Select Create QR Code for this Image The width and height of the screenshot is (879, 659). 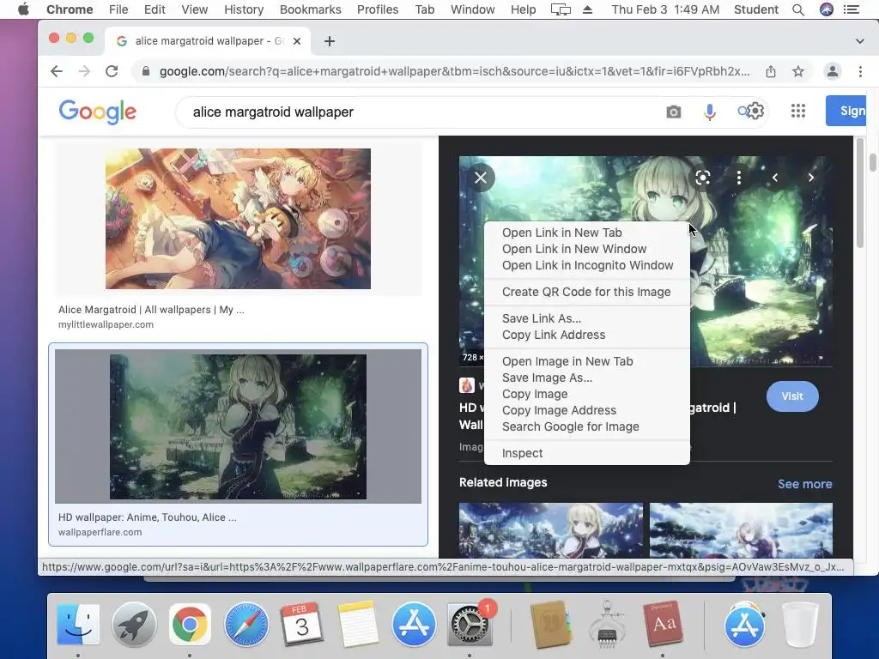point(587,292)
